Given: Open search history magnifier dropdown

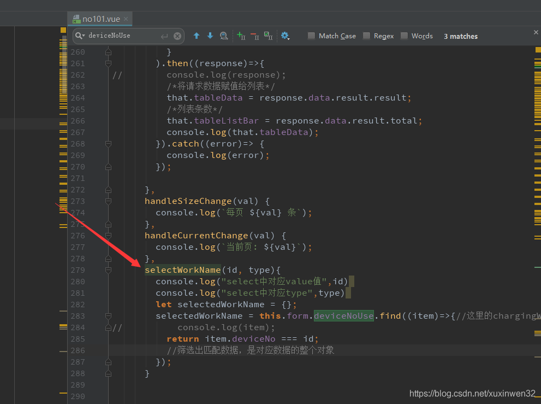Looking at the screenshot, I should [x=80, y=36].
